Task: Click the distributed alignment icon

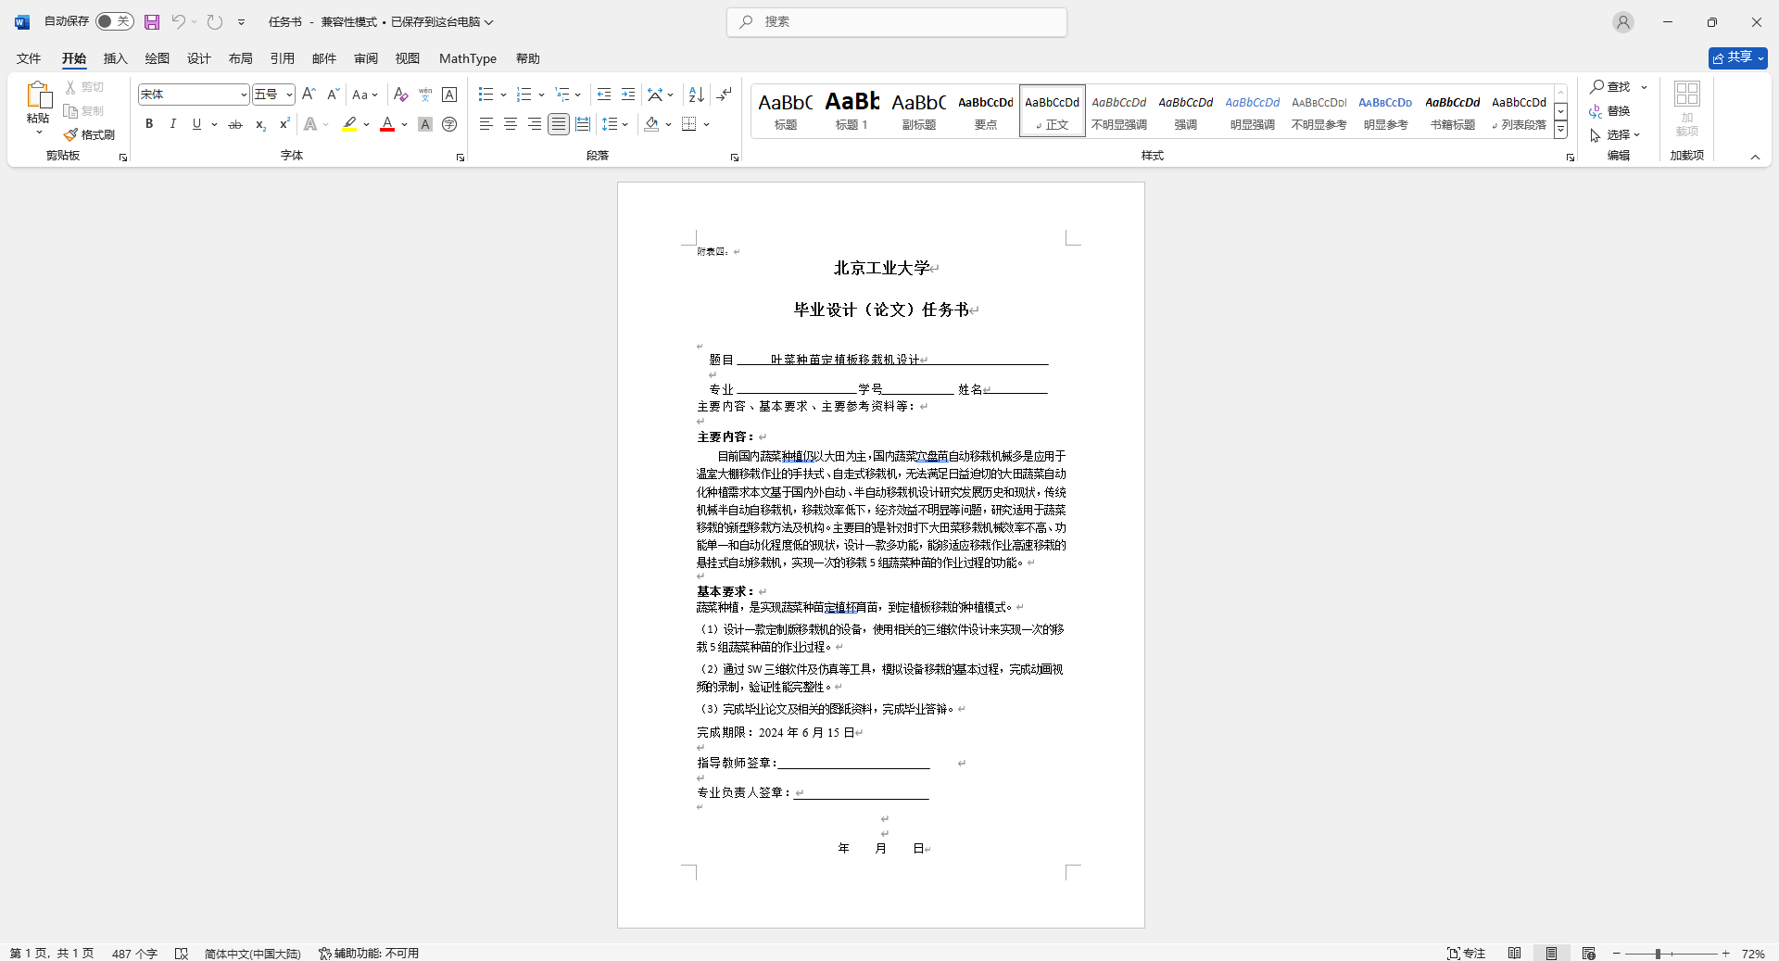Action: 582,124
